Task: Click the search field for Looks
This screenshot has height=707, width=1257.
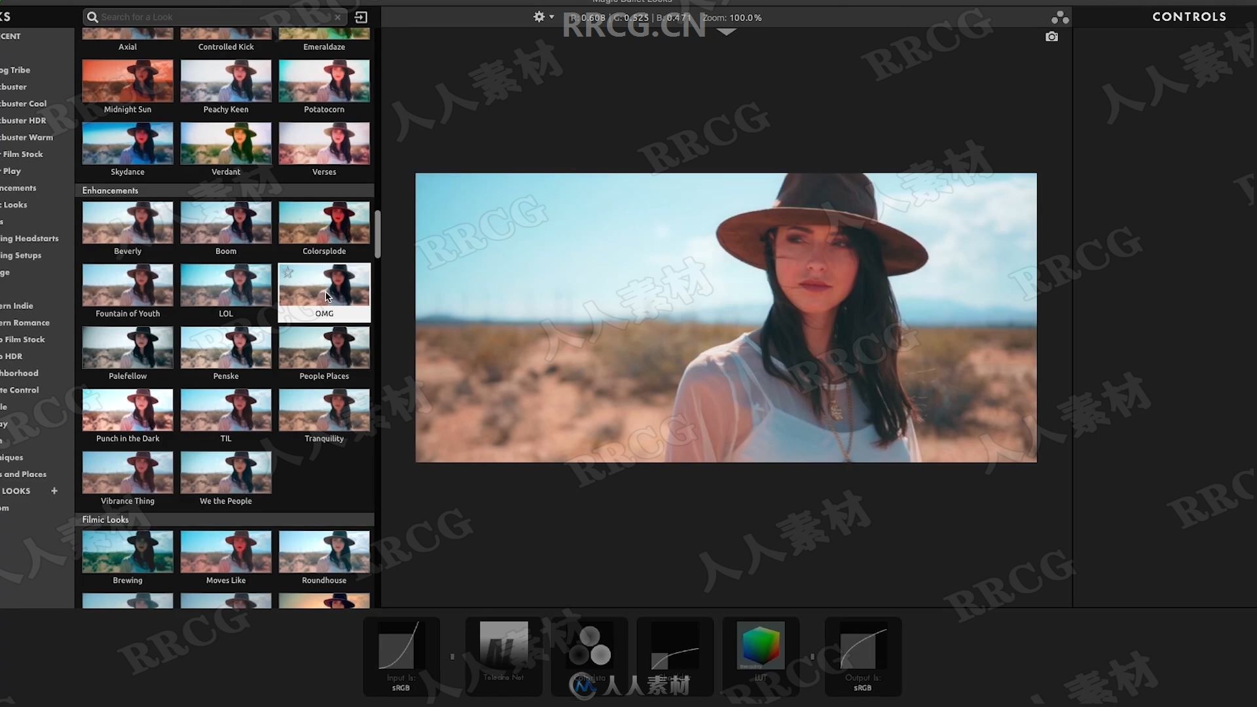Action: coord(214,16)
